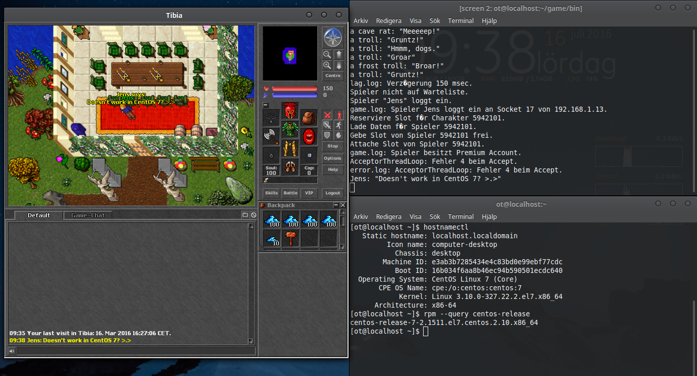Open Redigera menu in game/bin terminal
697x376 pixels.
click(x=389, y=21)
